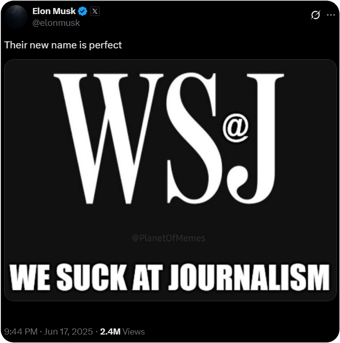
Task: Click the Elon Musk display name
Action: (54, 11)
